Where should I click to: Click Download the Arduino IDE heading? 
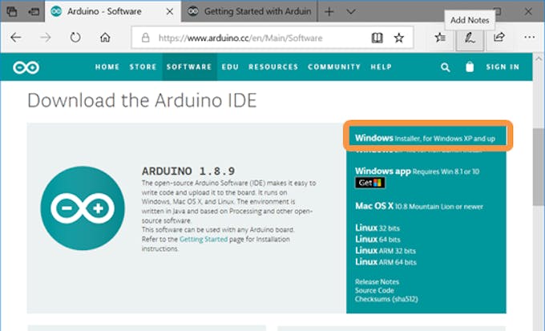142,100
